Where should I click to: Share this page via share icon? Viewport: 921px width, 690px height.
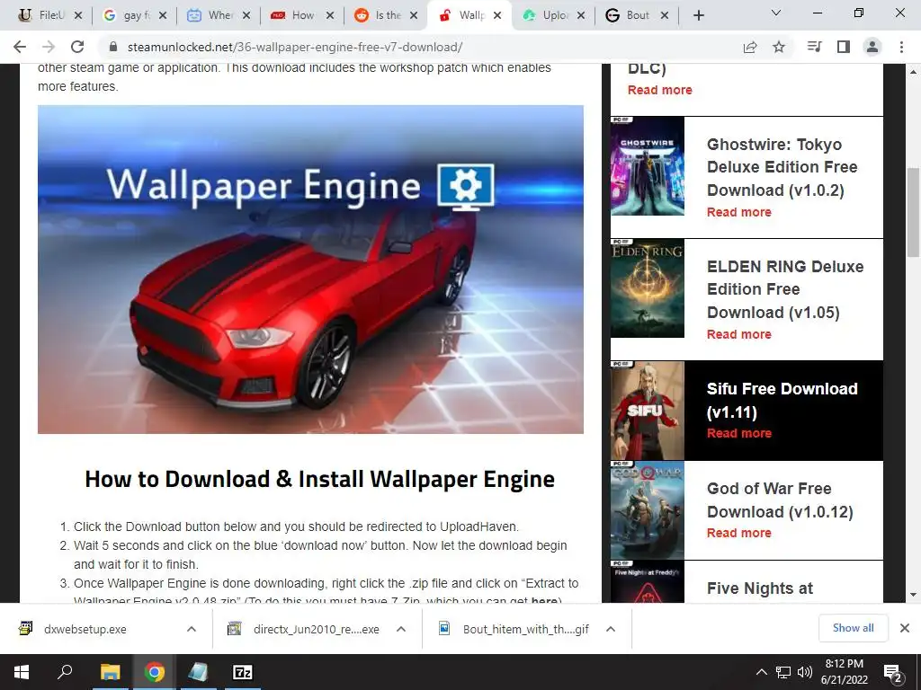pos(750,47)
